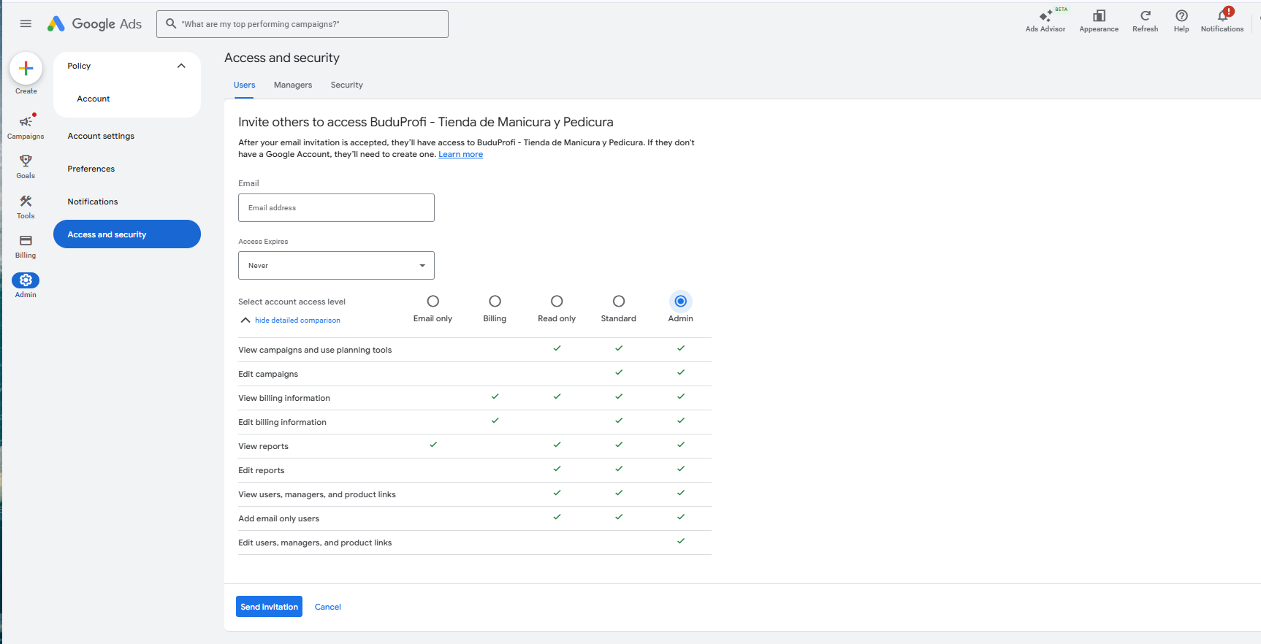Collapse comparison with chevron arrow

point(245,320)
